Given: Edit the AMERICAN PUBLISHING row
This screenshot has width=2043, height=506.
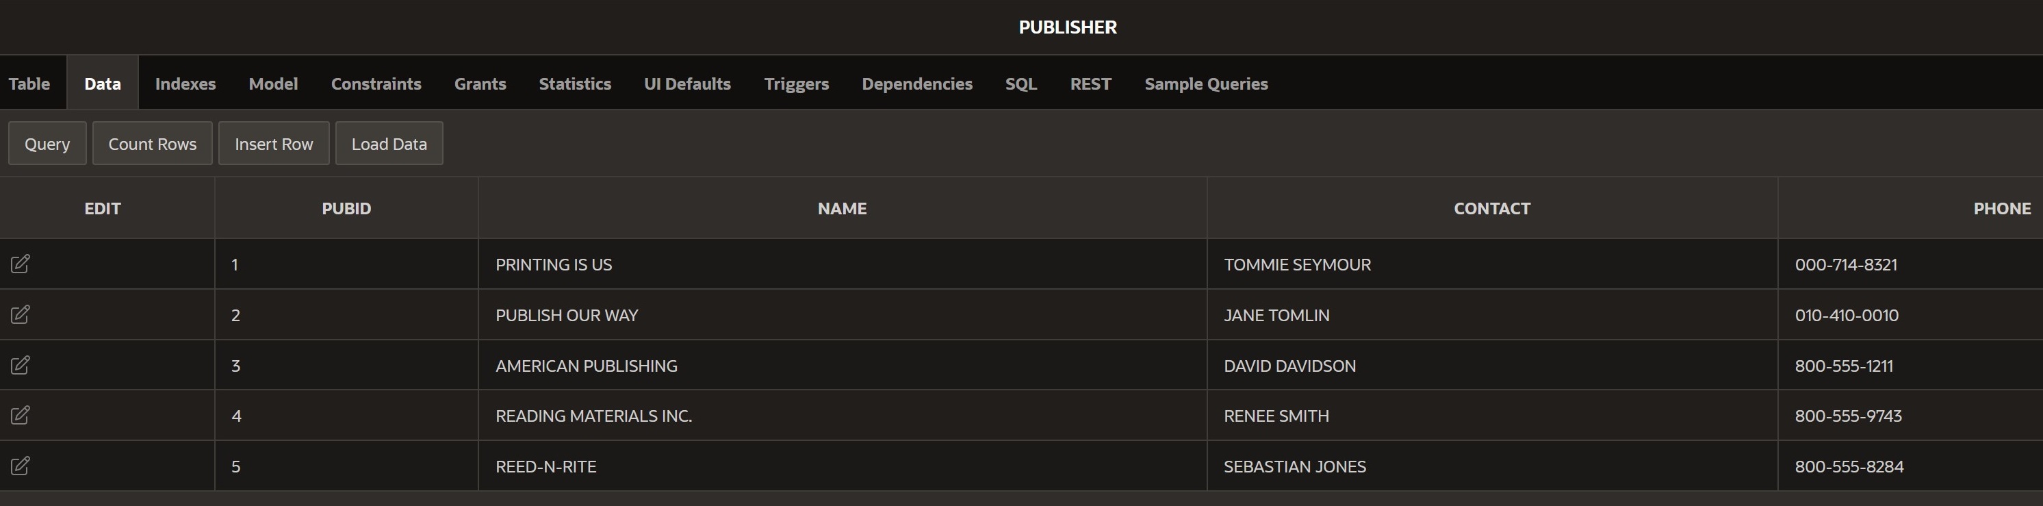Looking at the screenshot, I should pos(21,366).
